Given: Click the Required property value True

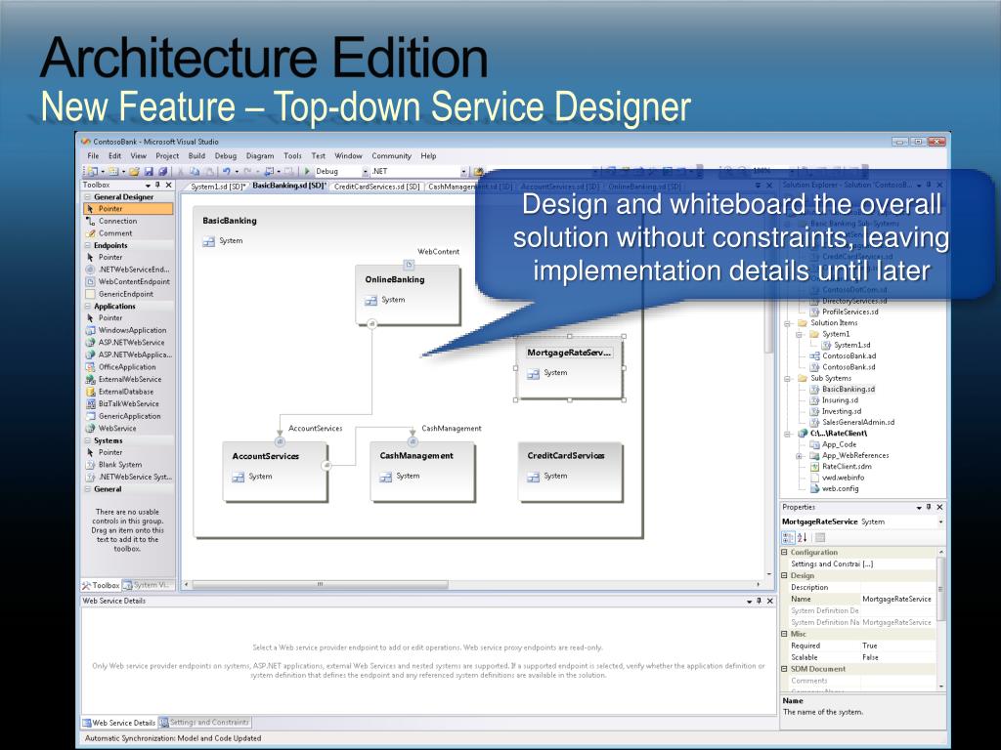Looking at the screenshot, I should [x=869, y=646].
